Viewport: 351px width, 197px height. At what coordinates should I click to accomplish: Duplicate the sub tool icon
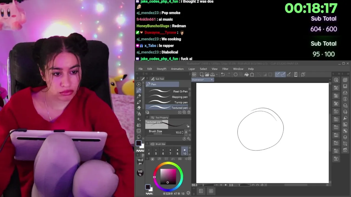point(184,112)
